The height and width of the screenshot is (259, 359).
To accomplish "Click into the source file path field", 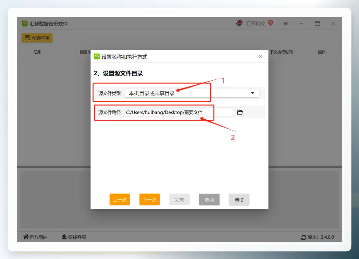I will point(179,112).
